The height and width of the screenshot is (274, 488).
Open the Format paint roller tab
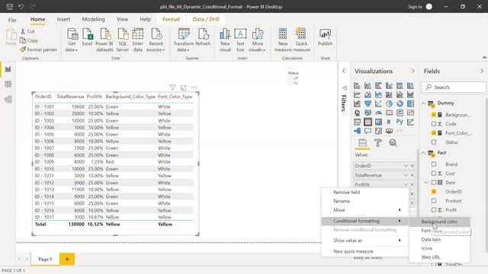[378, 143]
